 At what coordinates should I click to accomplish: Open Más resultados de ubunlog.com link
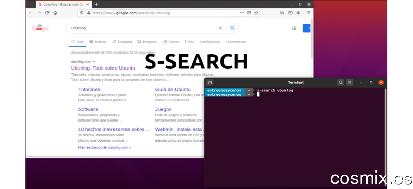point(104,147)
